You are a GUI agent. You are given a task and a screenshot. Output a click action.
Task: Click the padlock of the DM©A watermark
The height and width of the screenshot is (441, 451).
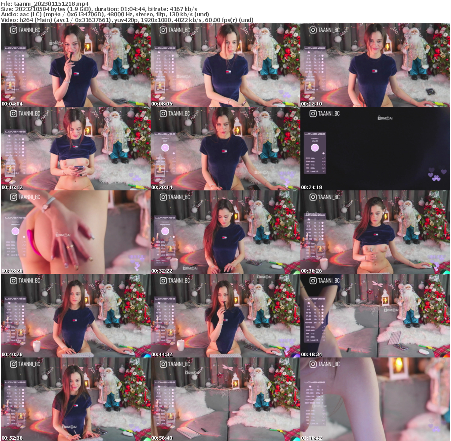(x=379, y=117)
